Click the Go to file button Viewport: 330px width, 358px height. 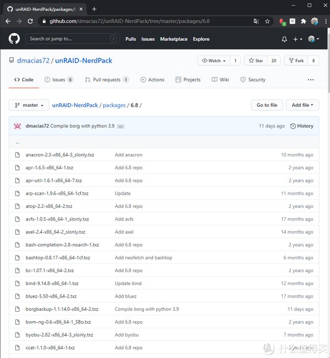tap(267, 105)
